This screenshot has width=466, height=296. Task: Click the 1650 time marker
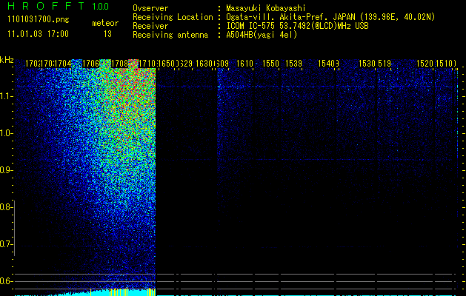167,64
